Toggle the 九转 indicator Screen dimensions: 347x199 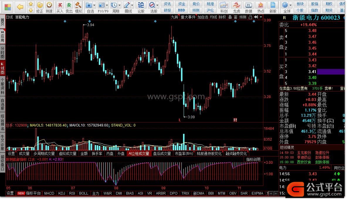click(175, 17)
